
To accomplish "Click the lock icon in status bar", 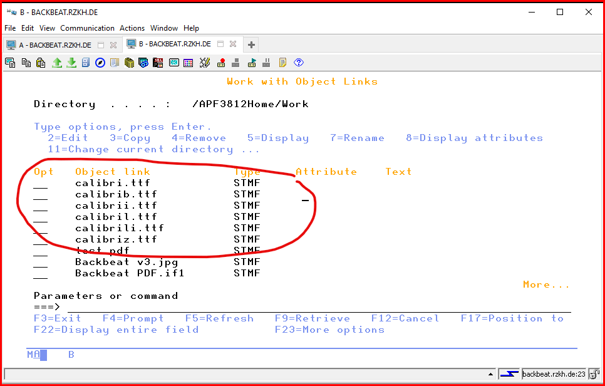I will 594,373.
